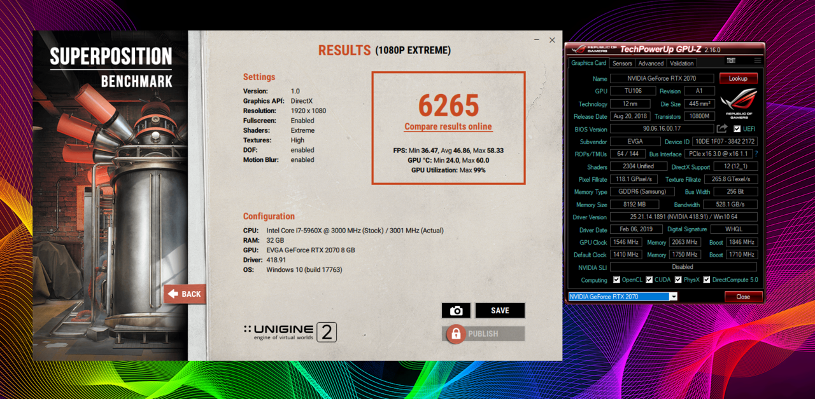Click the Shaders value Extreme
Image resolution: width=815 pixels, height=399 pixels.
302,130
